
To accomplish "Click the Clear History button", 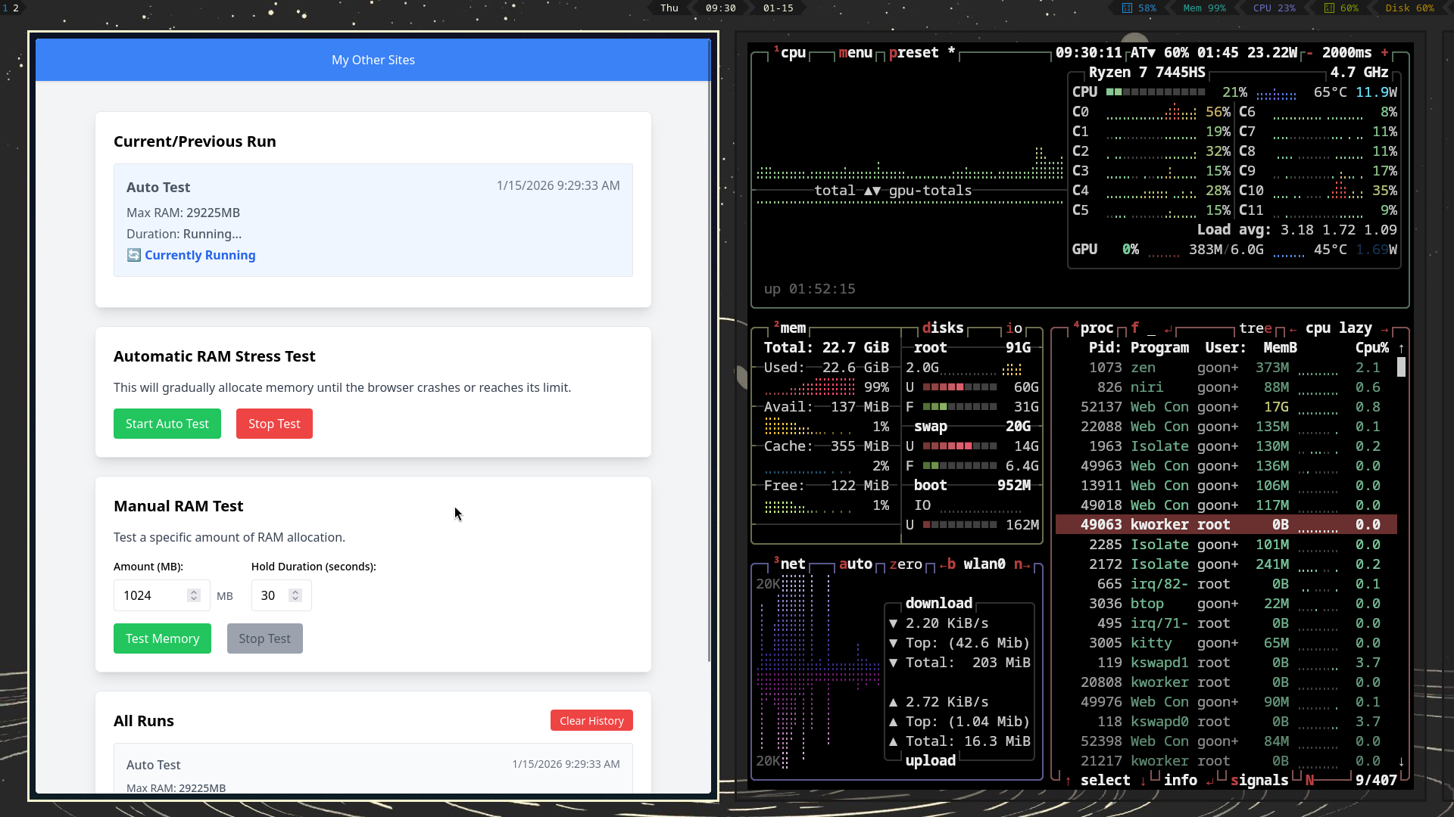I will click(591, 721).
